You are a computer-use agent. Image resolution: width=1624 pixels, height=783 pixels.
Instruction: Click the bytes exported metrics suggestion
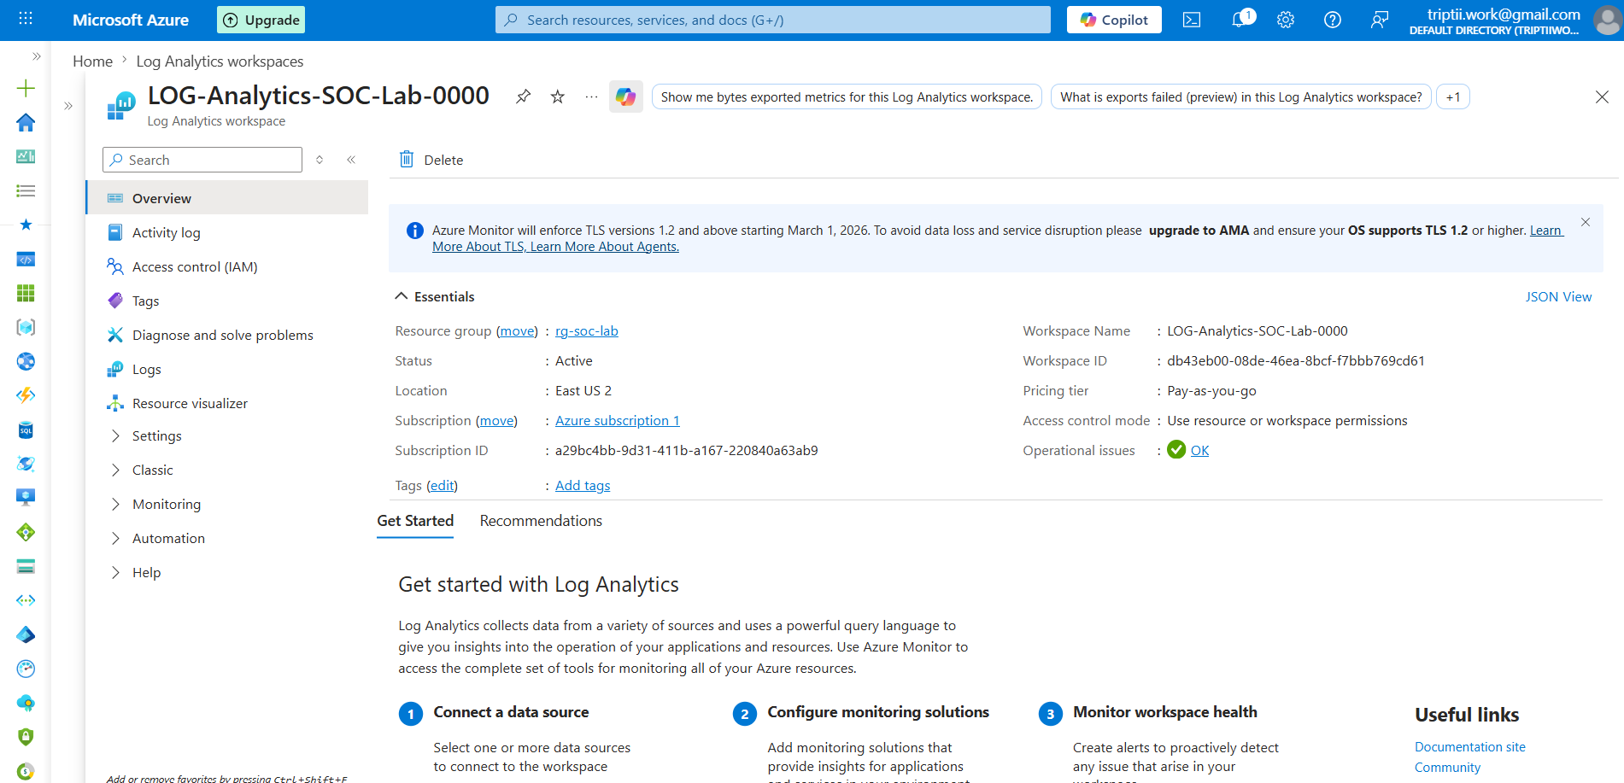click(847, 97)
